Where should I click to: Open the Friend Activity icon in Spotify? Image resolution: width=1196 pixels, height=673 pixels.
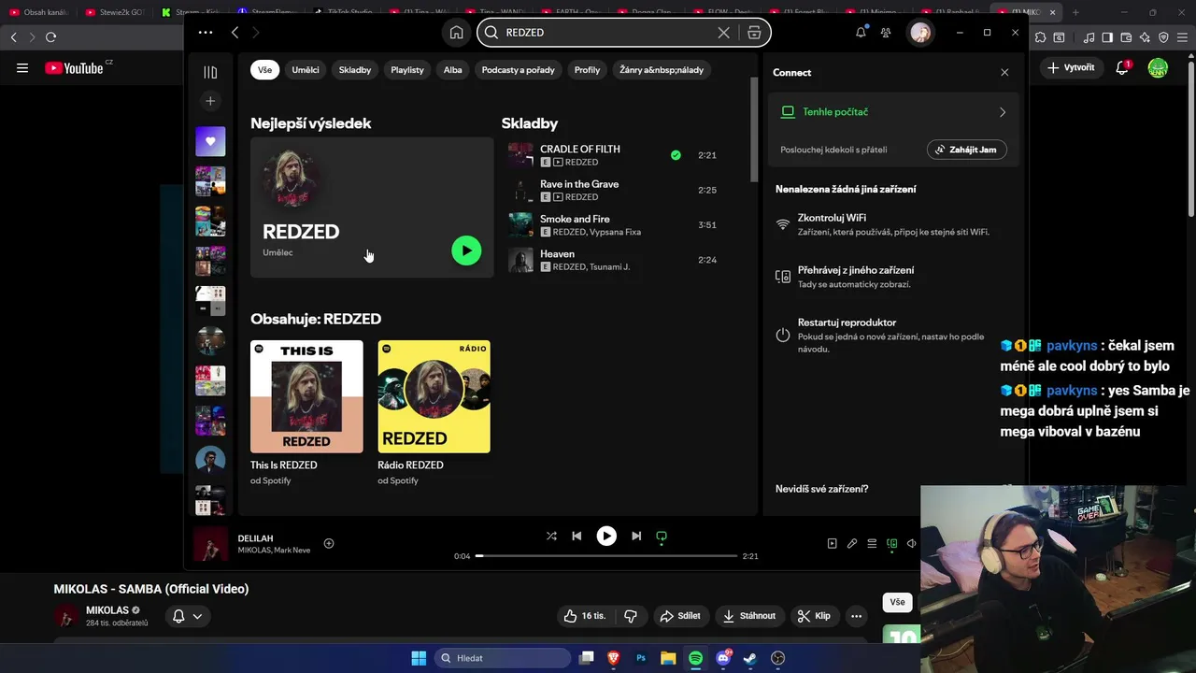click(886, 33)
